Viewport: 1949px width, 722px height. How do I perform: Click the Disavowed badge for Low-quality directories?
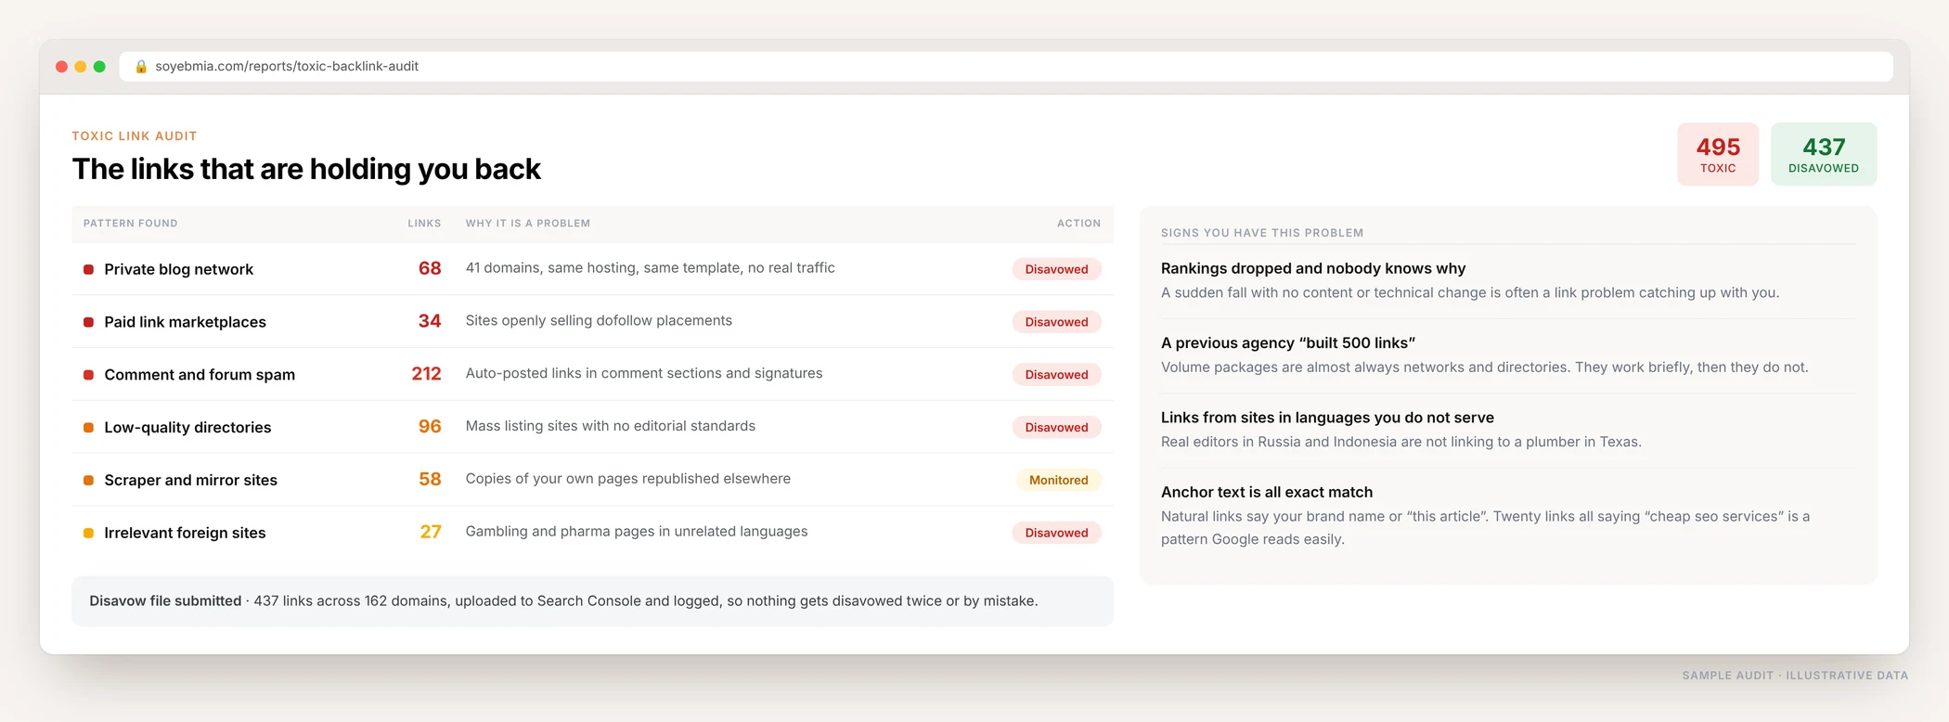point(1056,428)
